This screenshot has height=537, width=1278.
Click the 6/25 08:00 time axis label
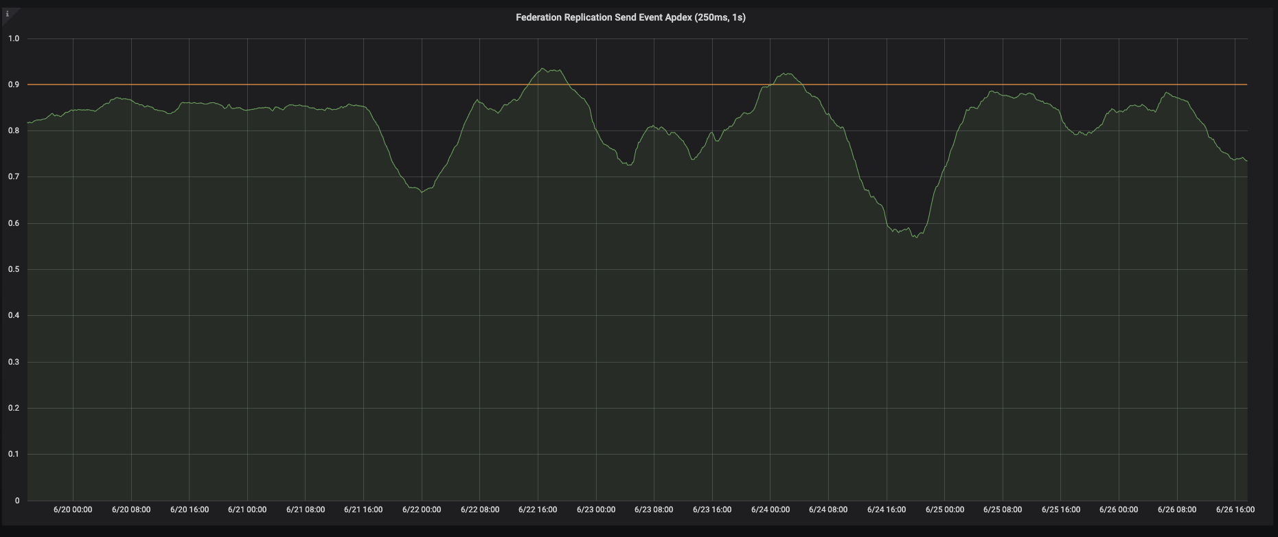[x=1003, y=510]
